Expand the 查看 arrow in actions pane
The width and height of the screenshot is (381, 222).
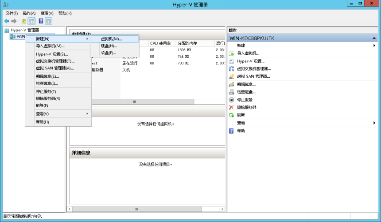click(x=374, y=123)
